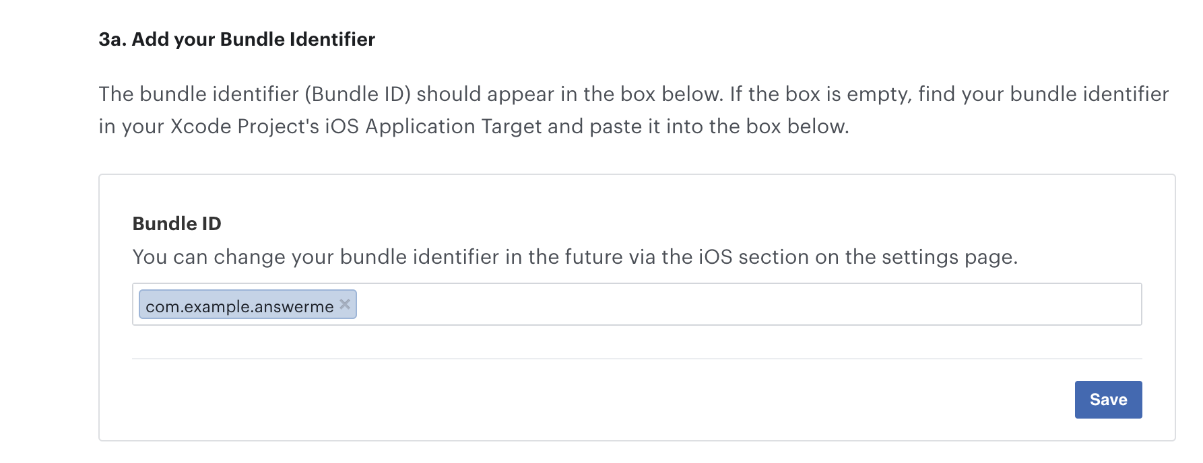This screenshot has width=1203, height=463.
Task: Focus the empty area of the Bundle ID field
Action: pos(748,304)
